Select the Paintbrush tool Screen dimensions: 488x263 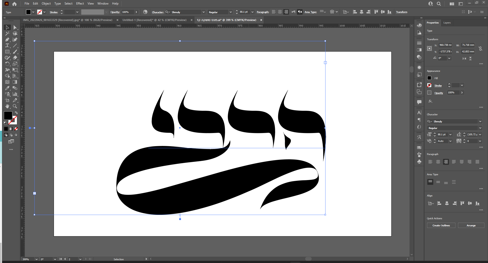coord(15,52)
